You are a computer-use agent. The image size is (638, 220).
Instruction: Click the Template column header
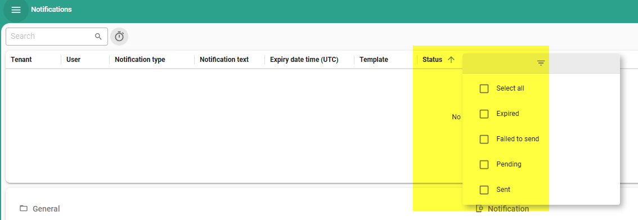[x=374, y=60]
